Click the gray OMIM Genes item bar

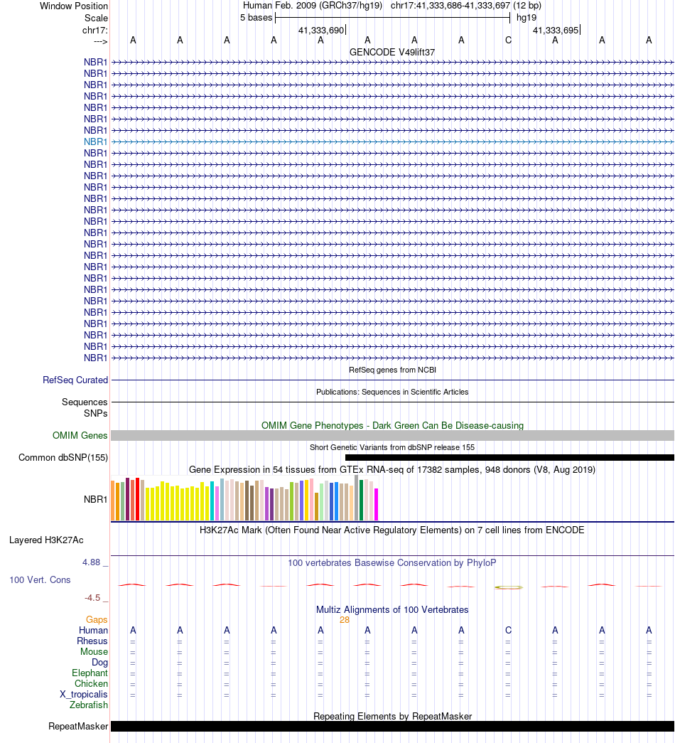392,435
